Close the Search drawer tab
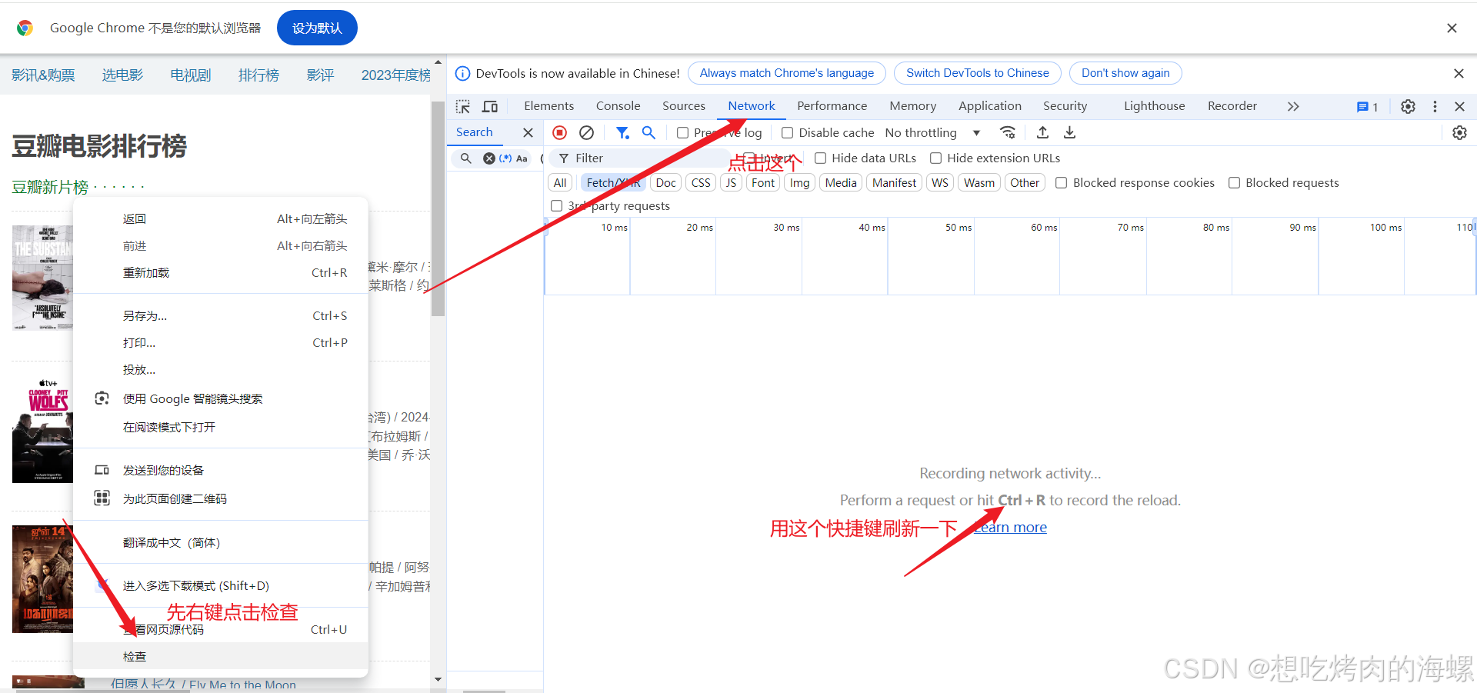The height and width of the screenshot is (693, 1477). pyautogui.click(x=528, y=132)
